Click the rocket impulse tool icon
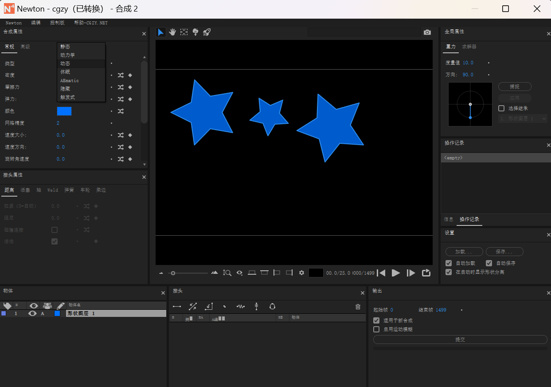This screenshot has height=387, width=551. pos(207,32)
